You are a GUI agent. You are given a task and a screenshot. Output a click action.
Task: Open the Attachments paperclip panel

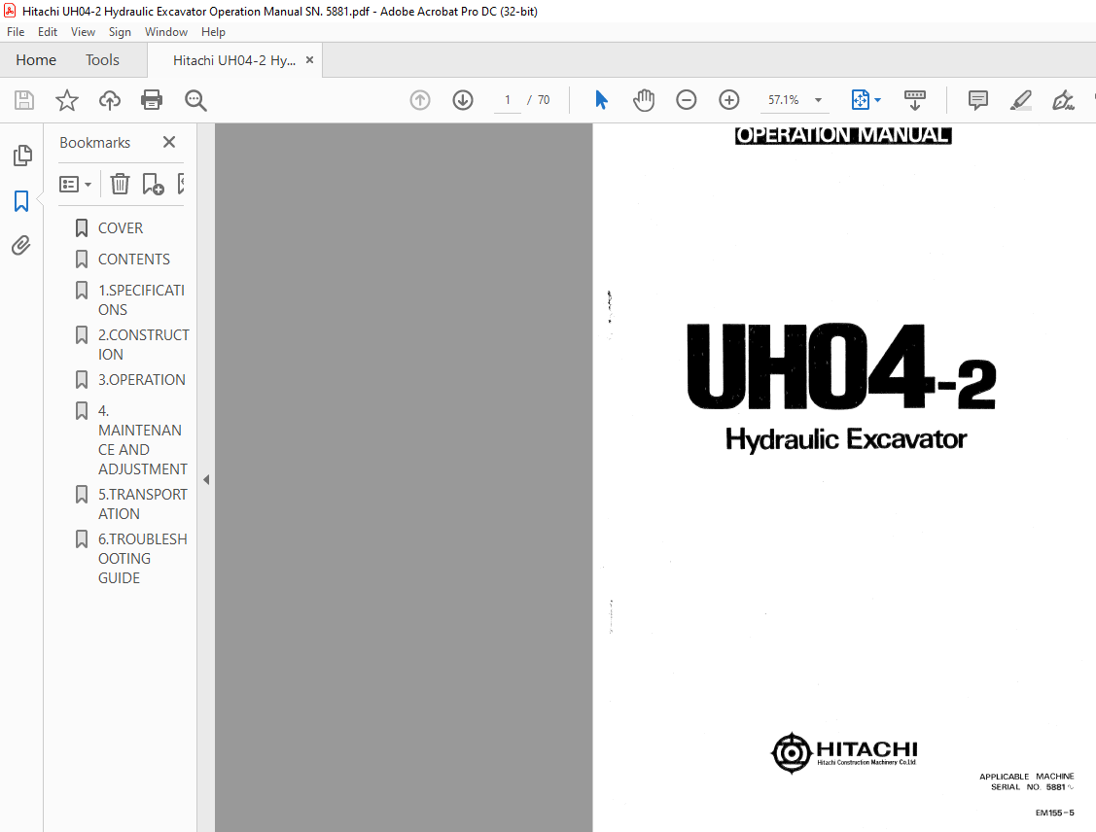click(21, 245)
